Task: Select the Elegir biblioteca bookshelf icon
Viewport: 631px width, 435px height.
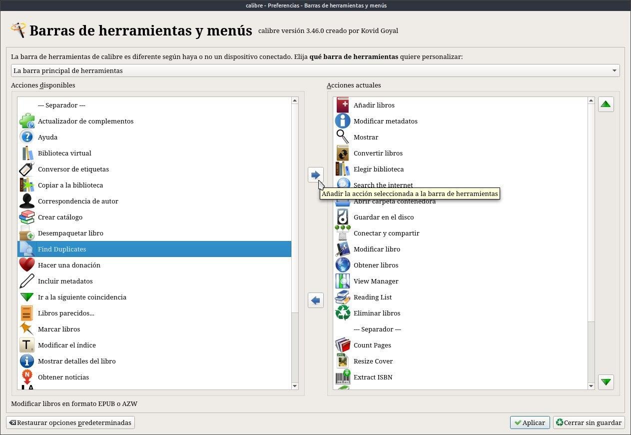Action: point(343,169)
